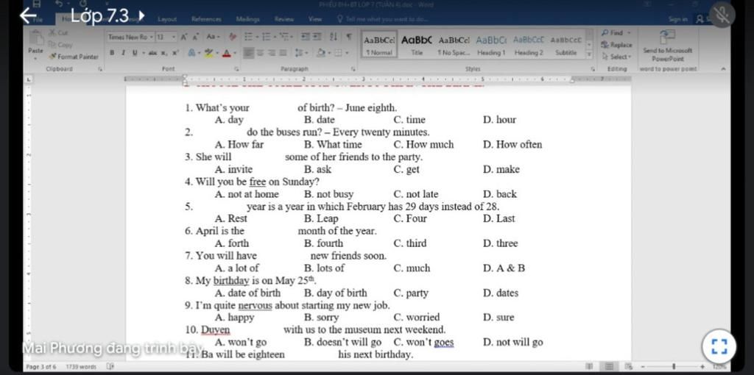Screen dimensions: 754x375
Task: Click the Sort A-Z icon
Action: pyautogui.click(x=334, y=37)
